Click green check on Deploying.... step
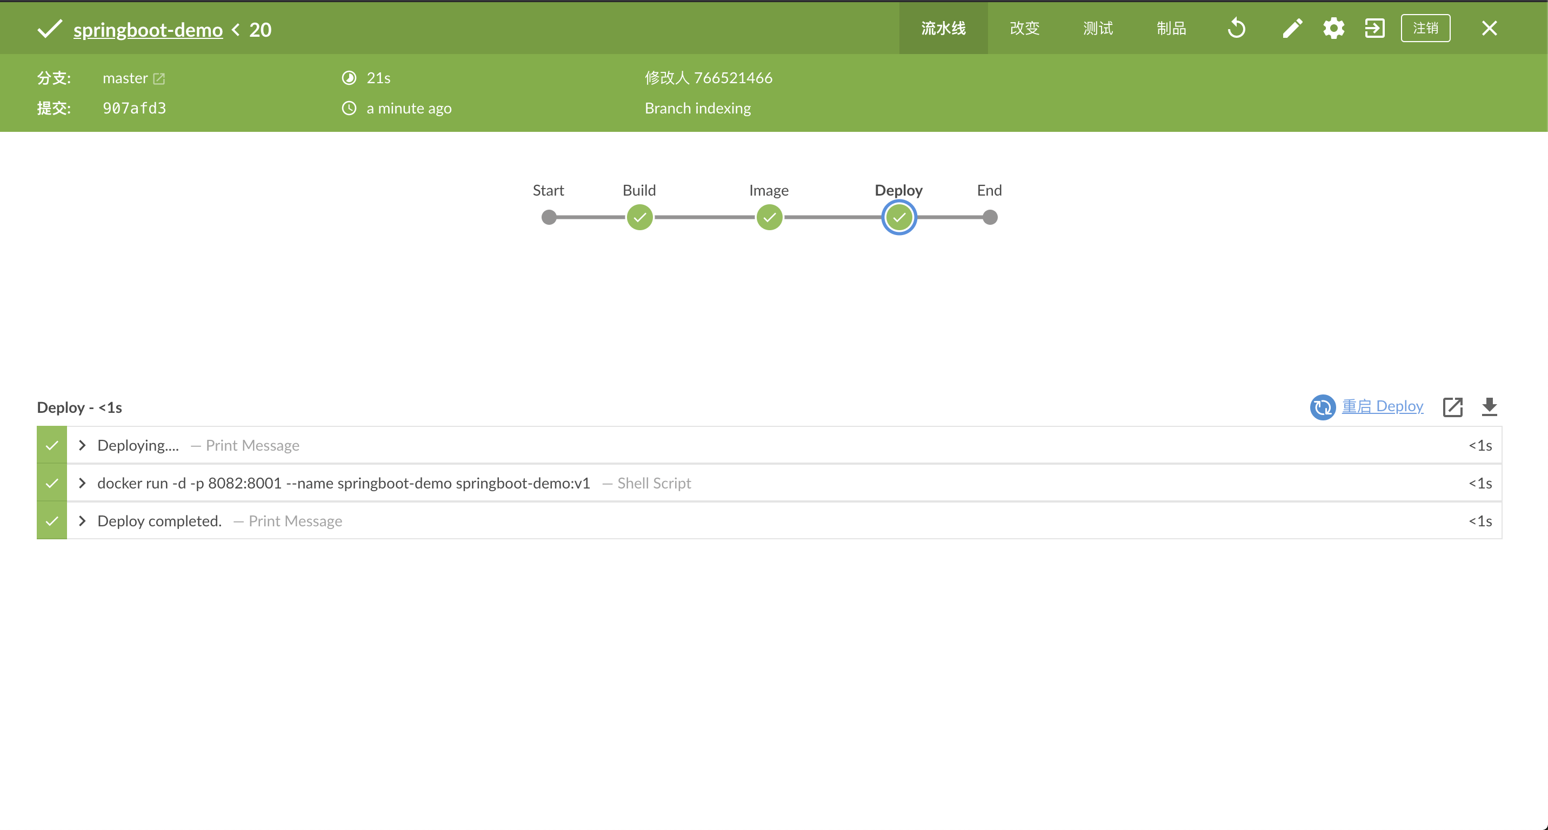This screenshot has width=1548, height=830. point(52,445)
